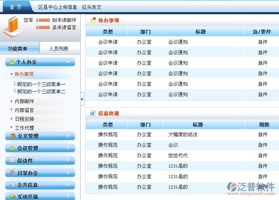Click the 信息快递 panel globe icon
The image size is (279, 200).
(93, 114)
